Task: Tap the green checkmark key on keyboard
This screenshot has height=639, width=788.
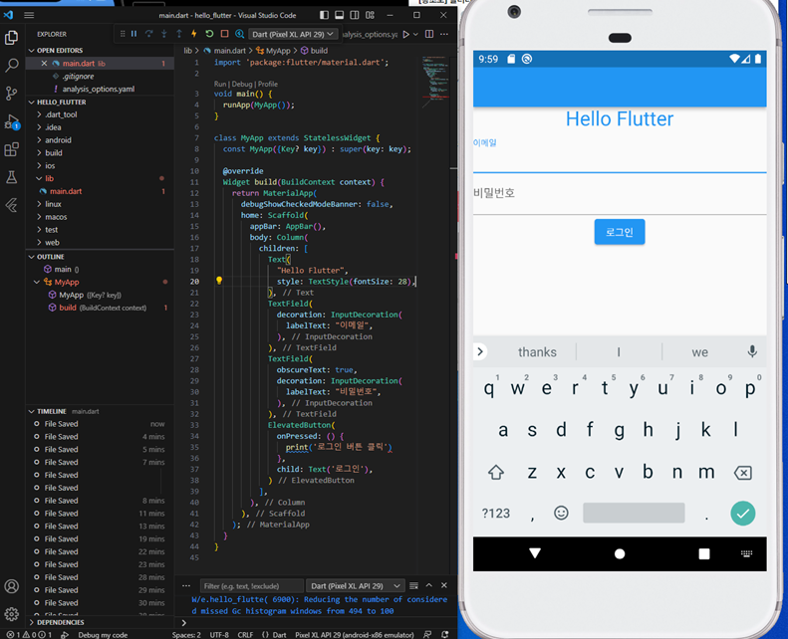Action: tap(743, 513)
